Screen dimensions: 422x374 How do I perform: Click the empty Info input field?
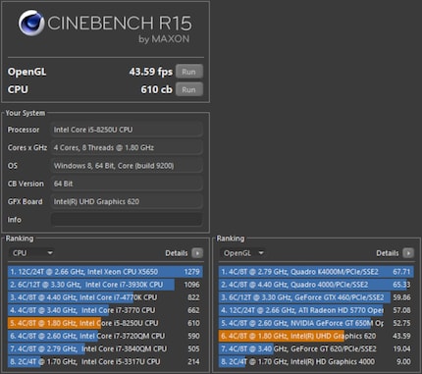[127, 220]
